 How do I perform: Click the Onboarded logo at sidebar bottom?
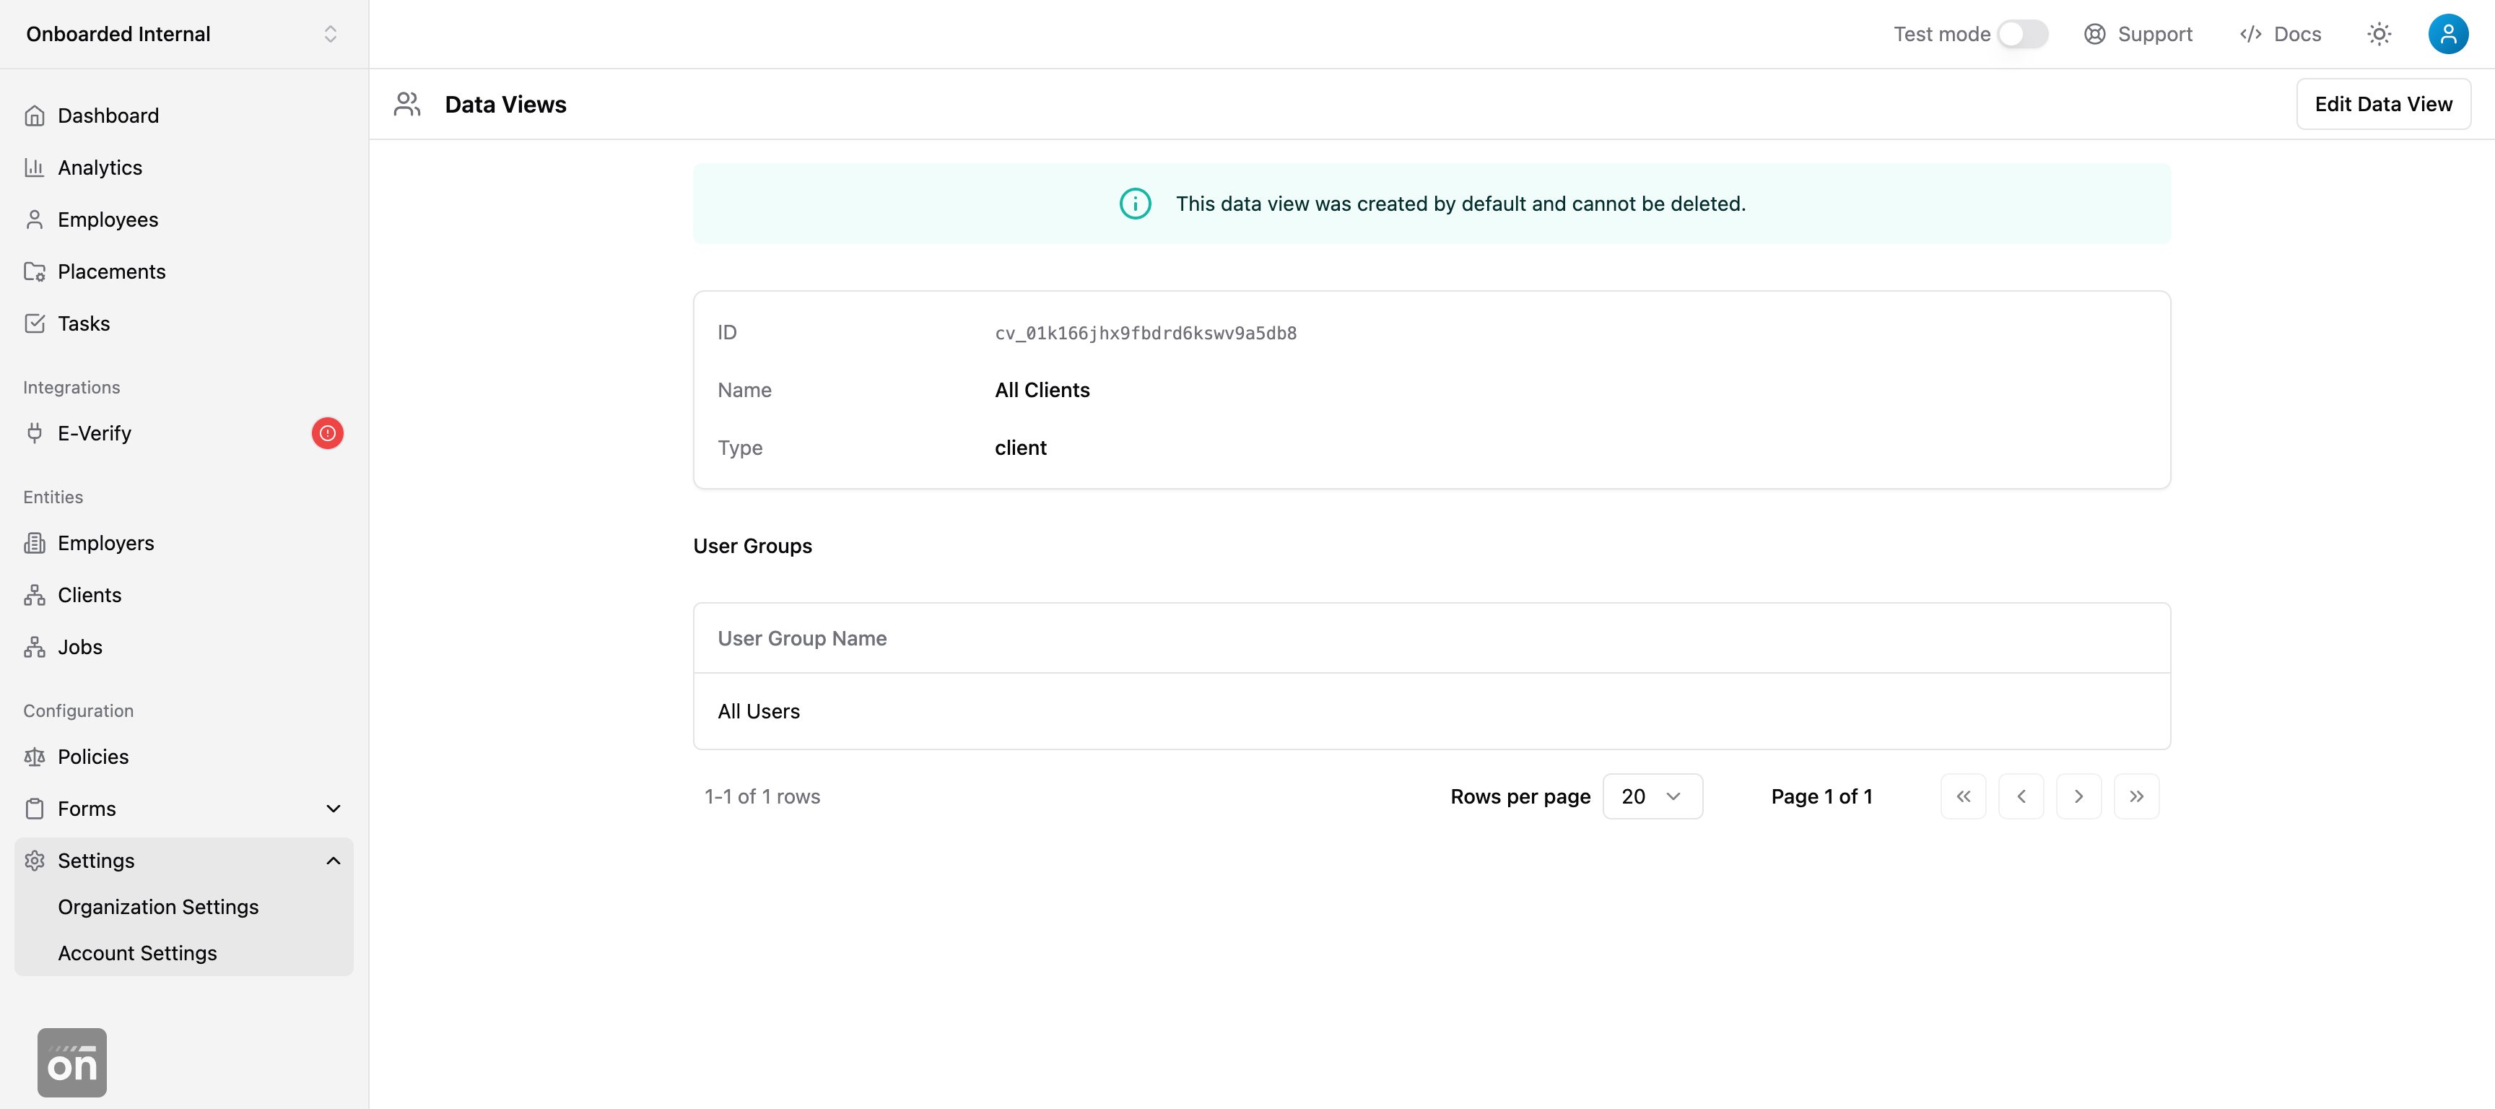coord(71,1063)
